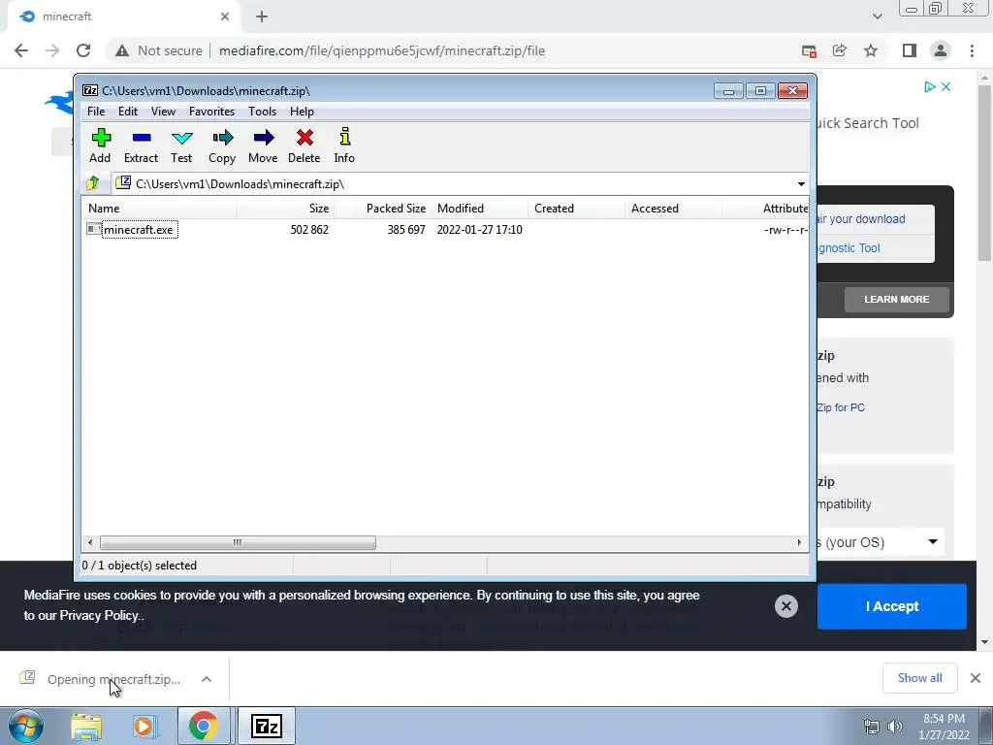Viewport: 993px width, 745px height.
Task: Sort by Packed Size column header
Action: 382,209
